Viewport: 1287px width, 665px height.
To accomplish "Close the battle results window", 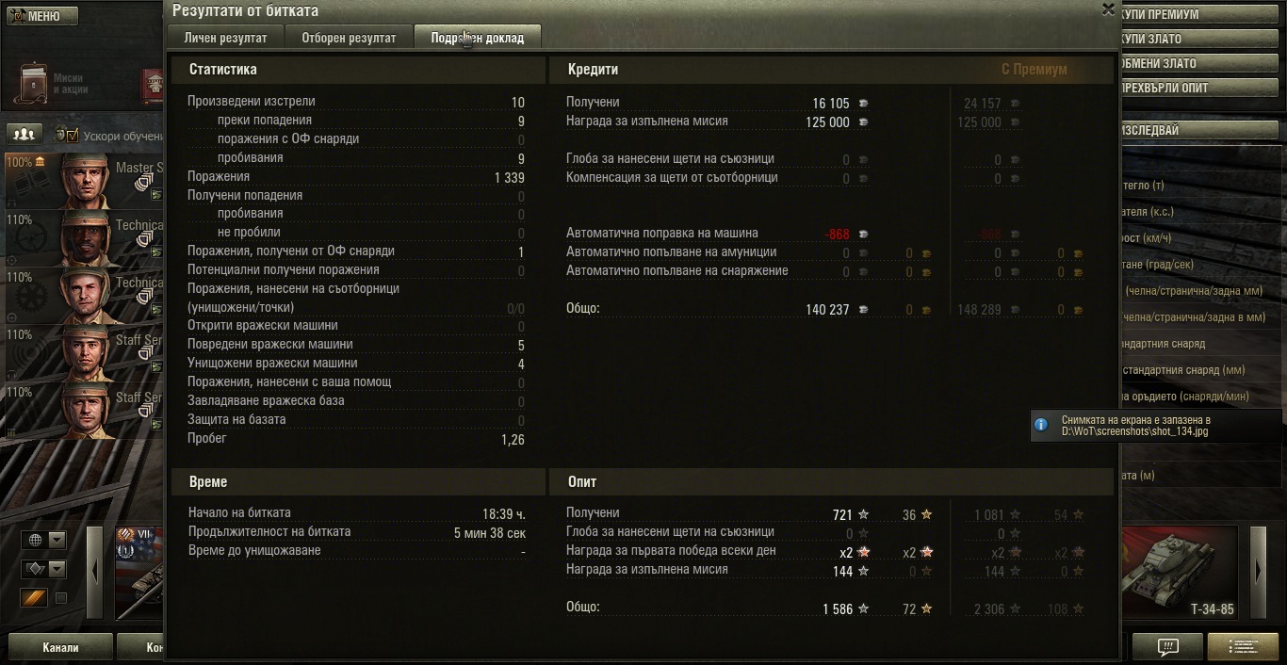I will pyautogui.click(x=1108, y=9).
